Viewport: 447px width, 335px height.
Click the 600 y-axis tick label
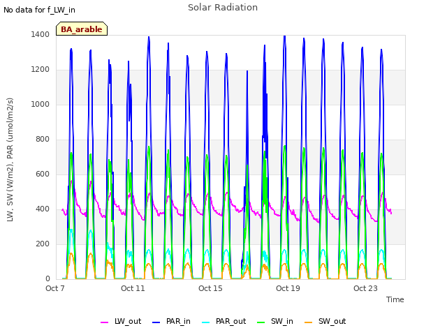pos(43,174)
